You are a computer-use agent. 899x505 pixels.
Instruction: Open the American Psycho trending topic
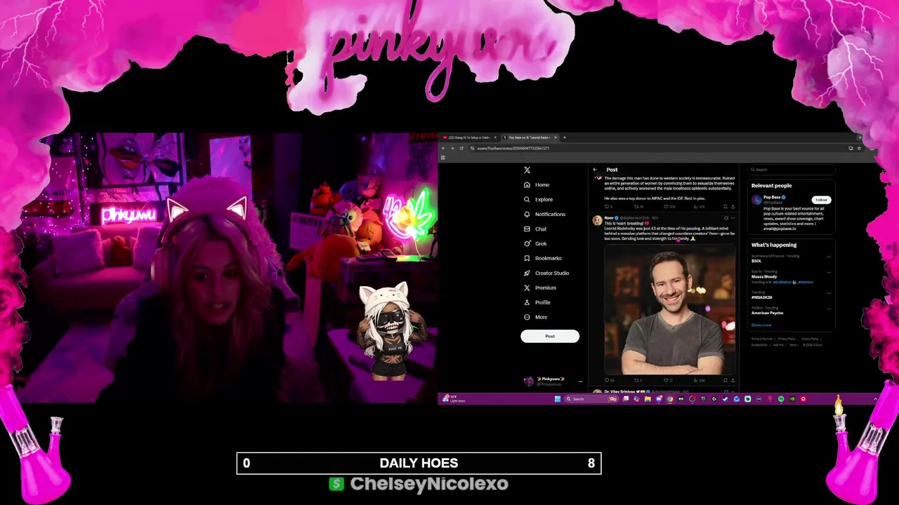point(768,313)
